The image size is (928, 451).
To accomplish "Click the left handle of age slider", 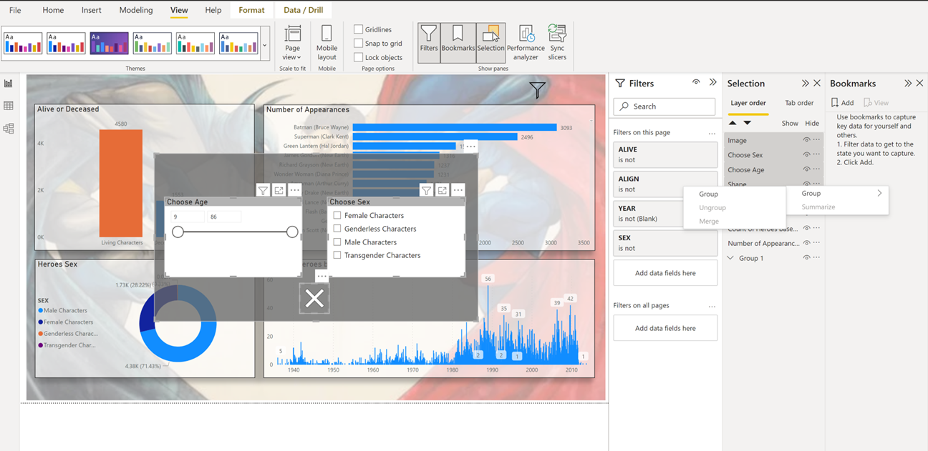I will point(178,232).
